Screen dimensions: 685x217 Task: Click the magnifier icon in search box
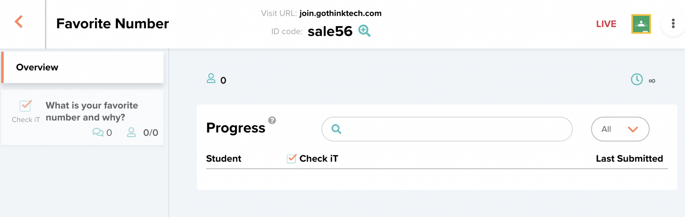[336, 129]
